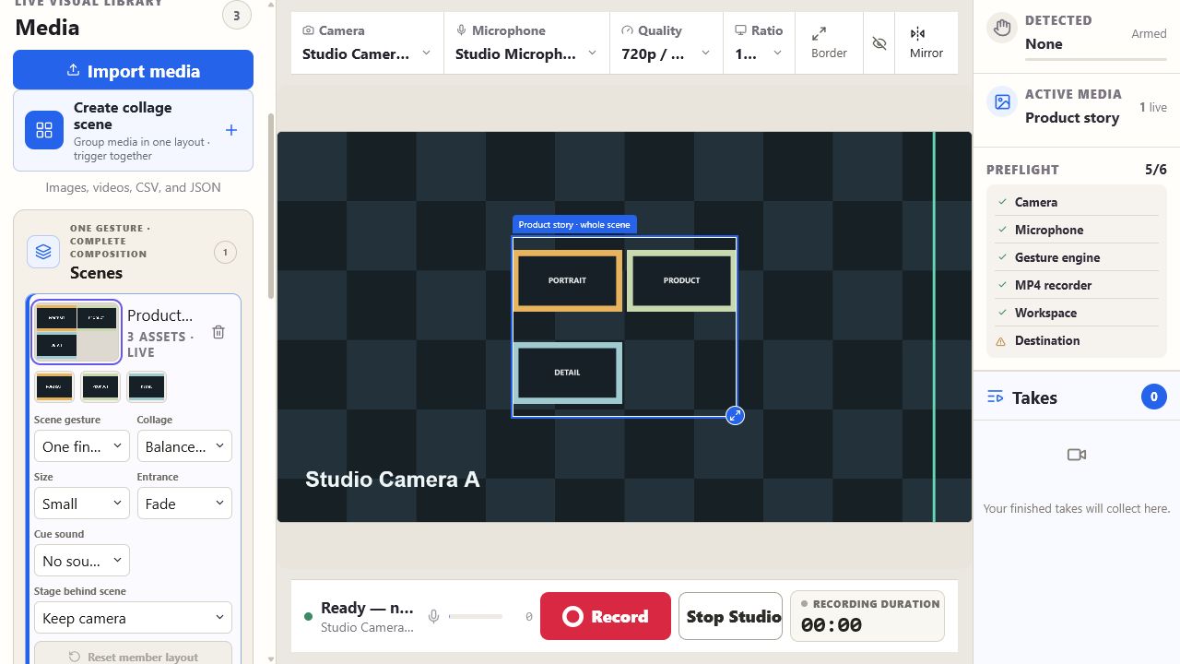1180x664 pixels.
Task: Click the Active Media image icon
Action: pyautogui.click(x=1002, y=101)
